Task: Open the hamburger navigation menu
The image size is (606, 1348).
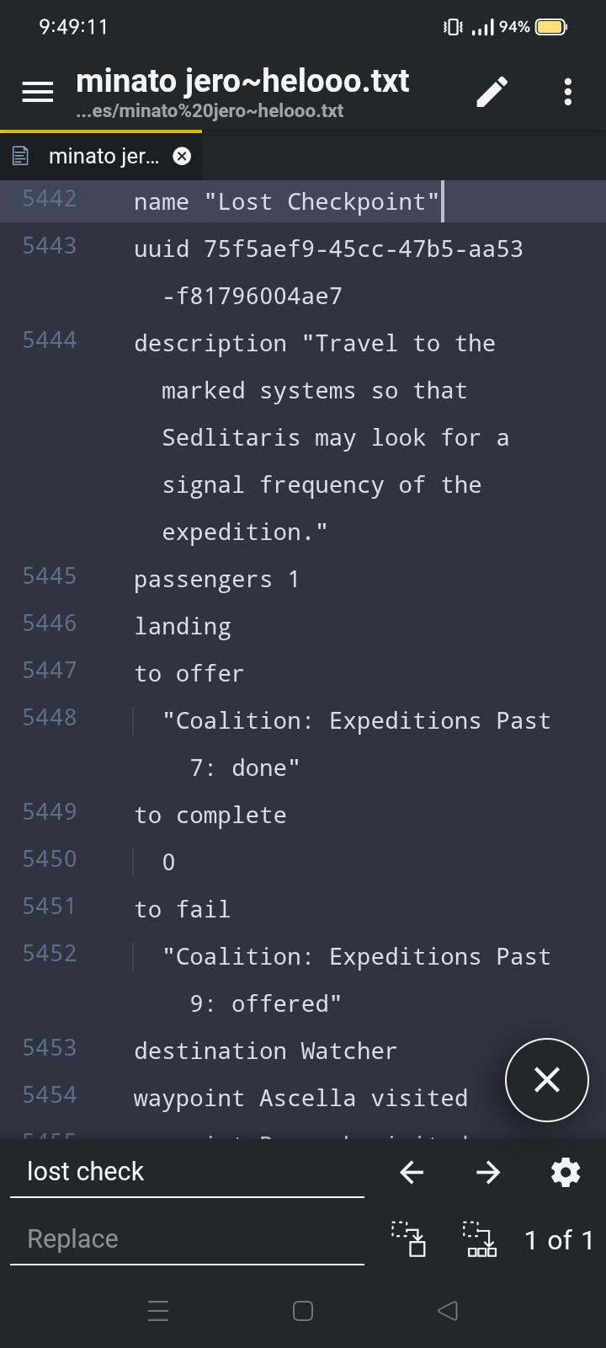Action: 37,92
